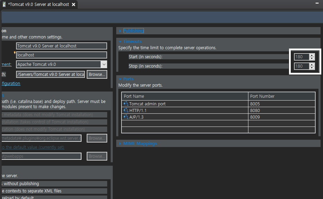The width and height of the screenshot is (323, 199).
Task: Toggle auto reload by default option
Action: 54,197
